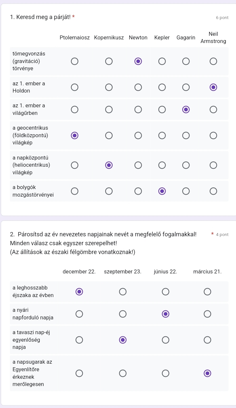Screen dimensions: 236x408
Task: Select Kopernikusz for tömegvonzás (gravitáció) törvénye row
Action: coord(109,61)
